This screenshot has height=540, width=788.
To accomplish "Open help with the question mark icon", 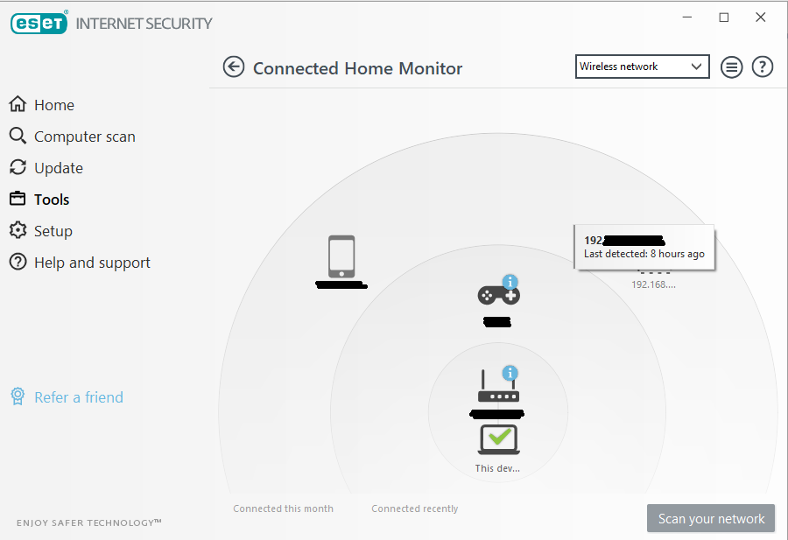I will click(x=763, y=67).
